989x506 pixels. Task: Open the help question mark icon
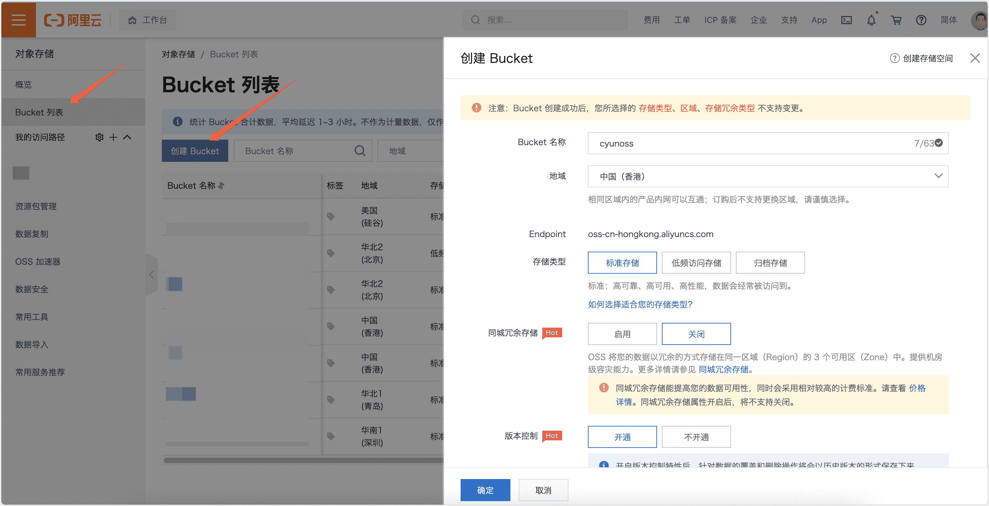[x=921, y=20]
